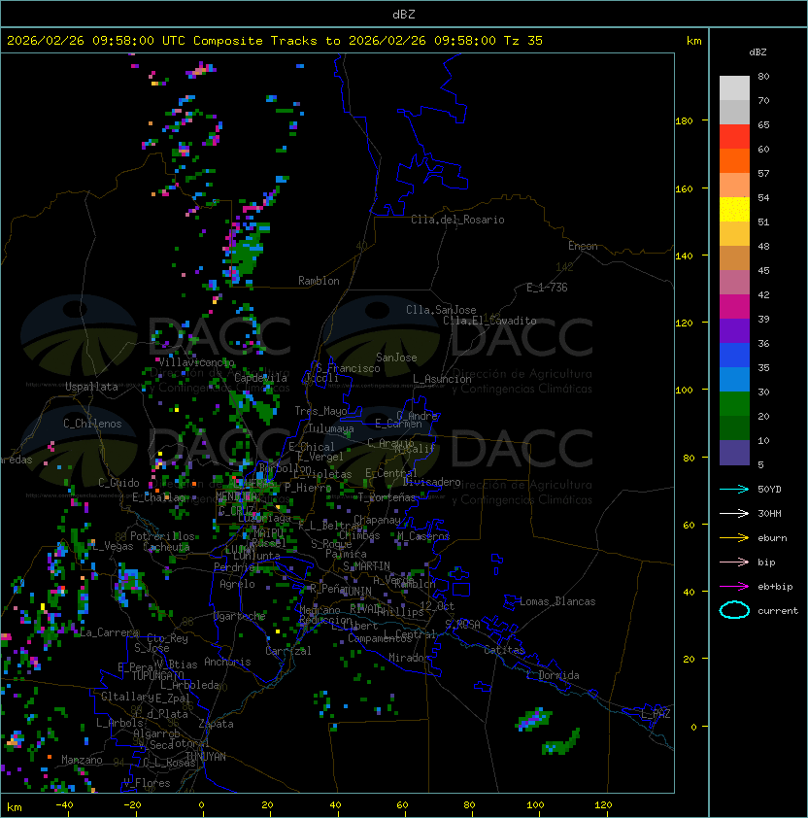Click the '120' tick on bottom km axis
Image resolution: width=808 pixels, height=818 pixels.
603,805
